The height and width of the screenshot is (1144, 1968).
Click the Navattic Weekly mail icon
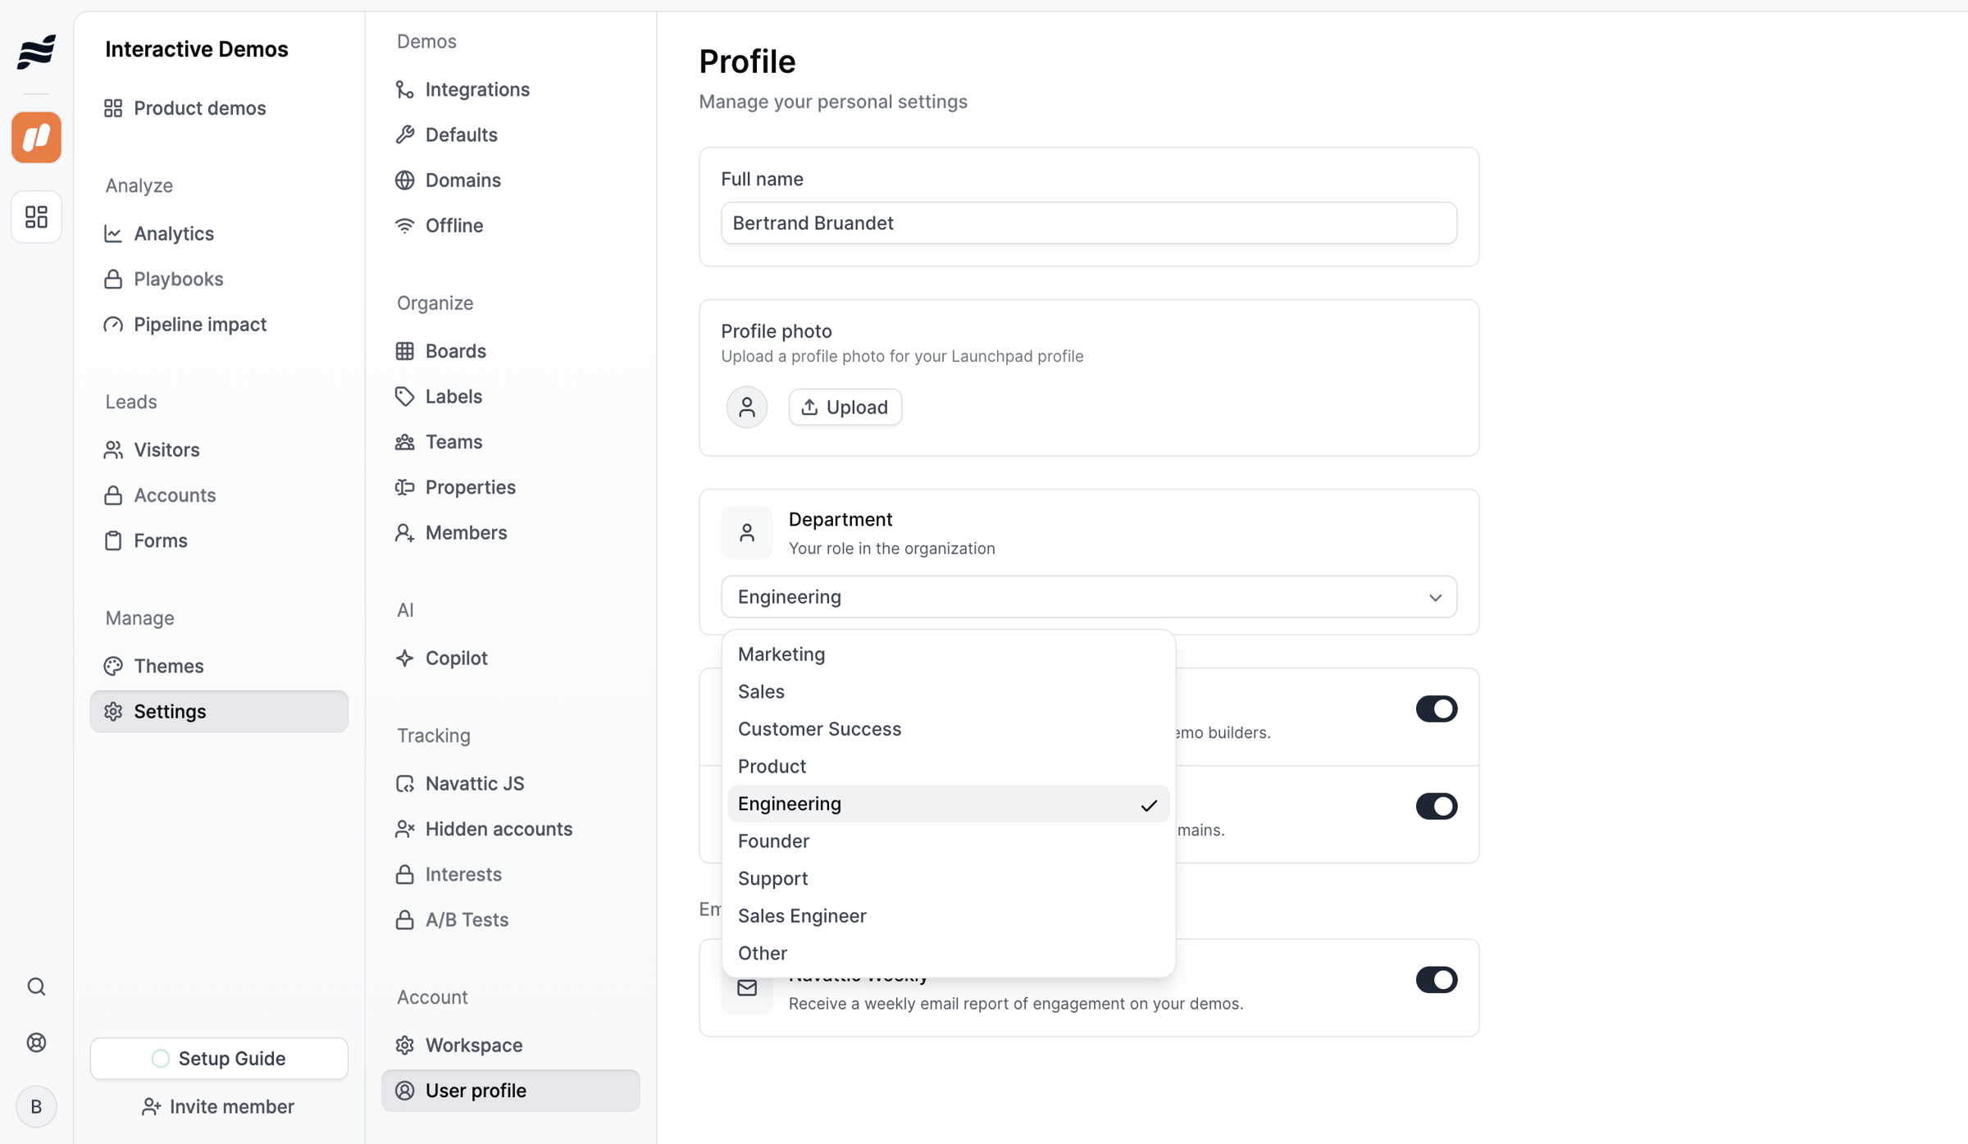(746, 987)
